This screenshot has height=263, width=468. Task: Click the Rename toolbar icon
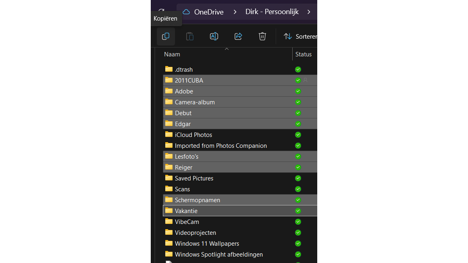pos(214,36)
